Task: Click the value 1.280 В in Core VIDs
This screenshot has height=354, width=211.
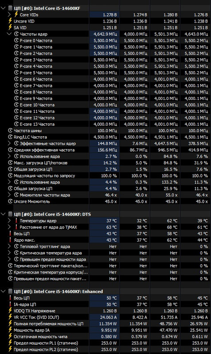Action: (170, 15)
